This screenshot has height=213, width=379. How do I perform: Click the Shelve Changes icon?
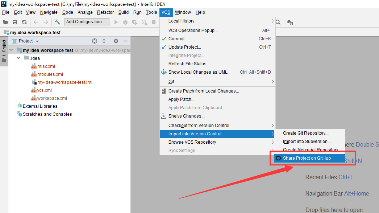[164, 116]
